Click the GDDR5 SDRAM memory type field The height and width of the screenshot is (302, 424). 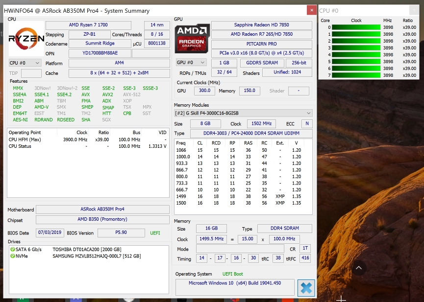pos(262,63)
